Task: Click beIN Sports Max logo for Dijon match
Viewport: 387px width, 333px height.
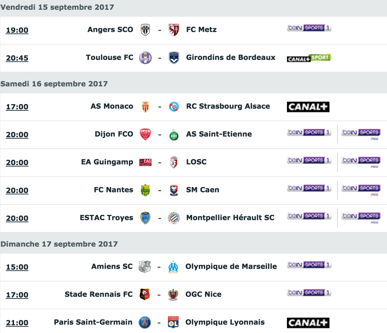Action: 361,134
